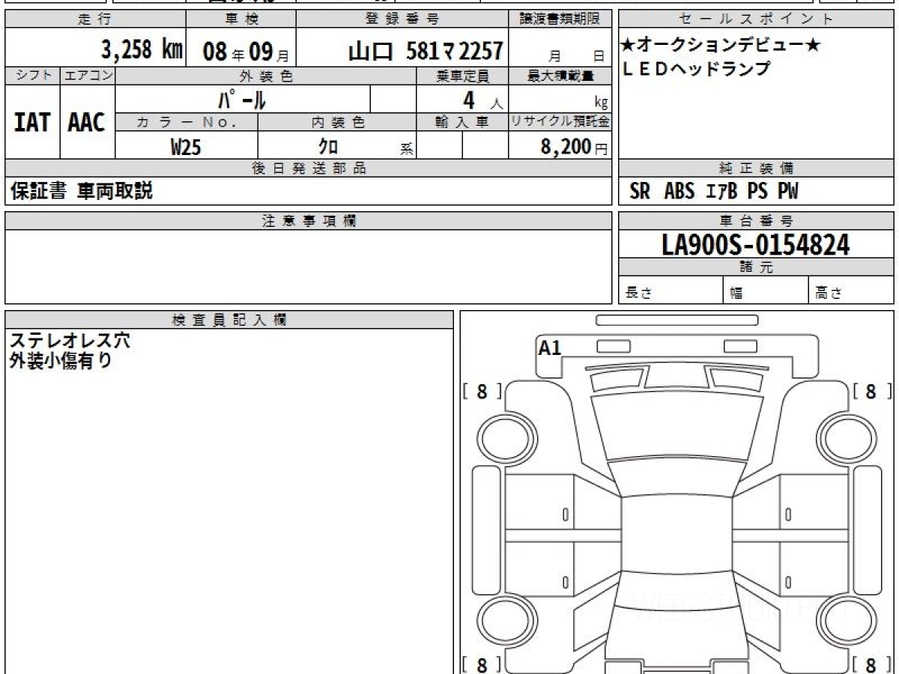Click the 外装色 header
The width and height of the screenshot is (899, 674).
pos(266,76)
